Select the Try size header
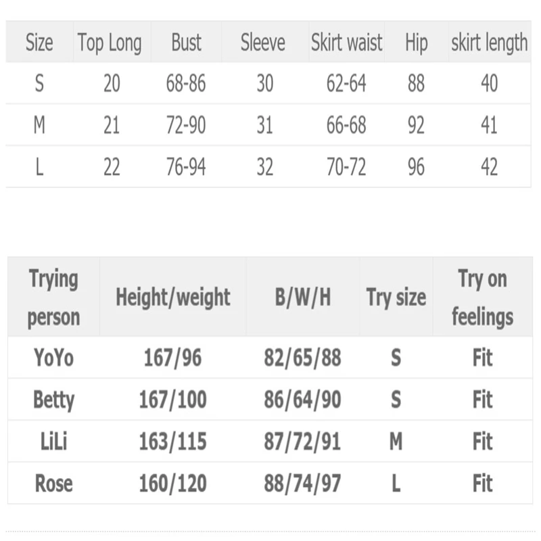This screenshot has width=541, height=541. pyautogui.click(x=396, y=298)
